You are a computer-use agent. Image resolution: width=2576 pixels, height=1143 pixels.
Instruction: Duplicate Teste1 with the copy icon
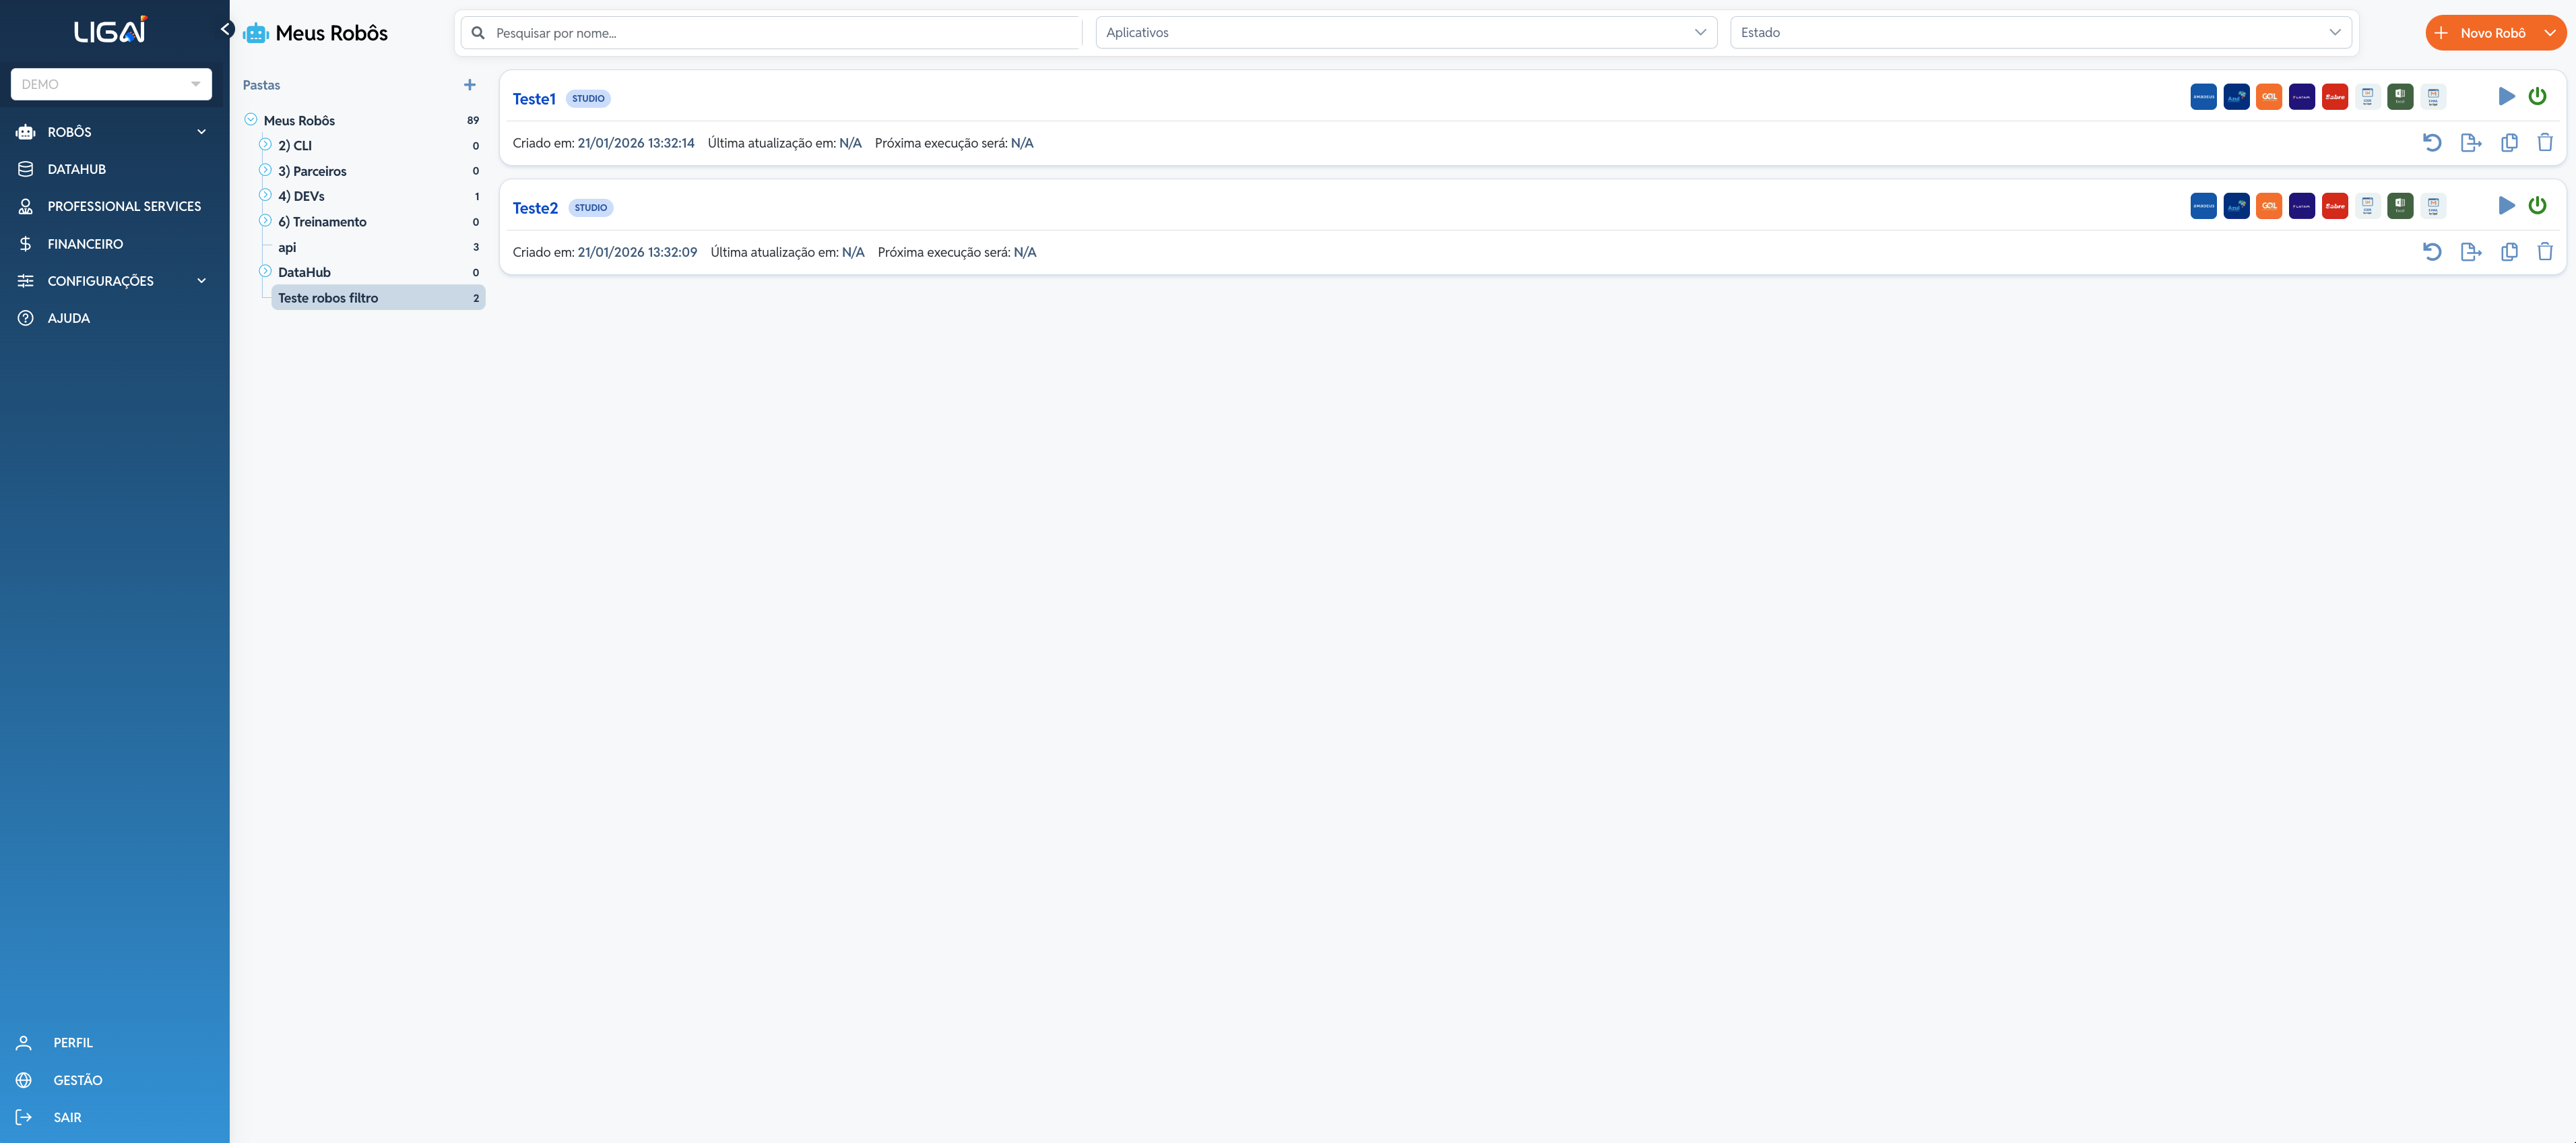(2508, 142)
